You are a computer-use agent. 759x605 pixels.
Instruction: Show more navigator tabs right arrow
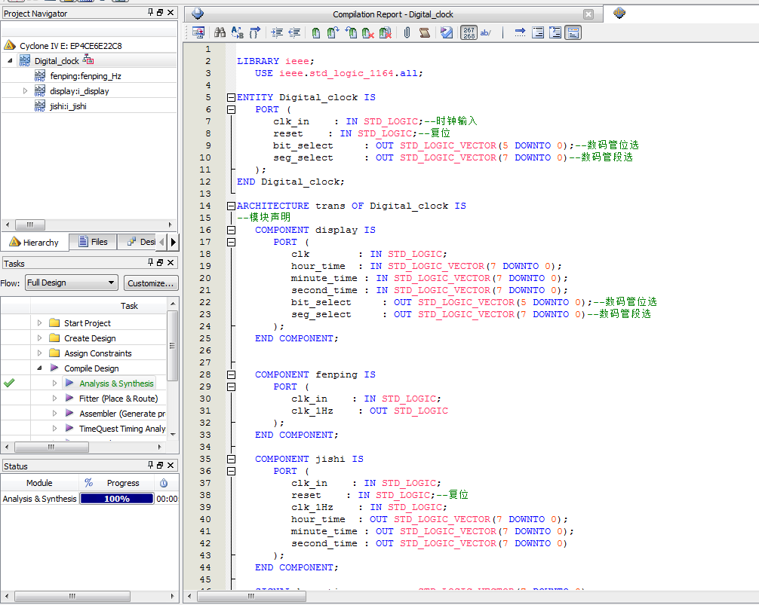pos(174,242)
